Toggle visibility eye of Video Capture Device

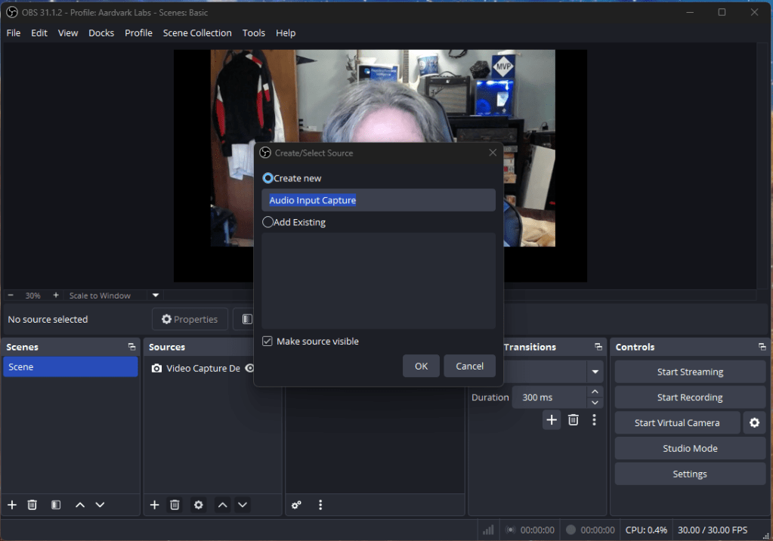(x=249, y=368)
